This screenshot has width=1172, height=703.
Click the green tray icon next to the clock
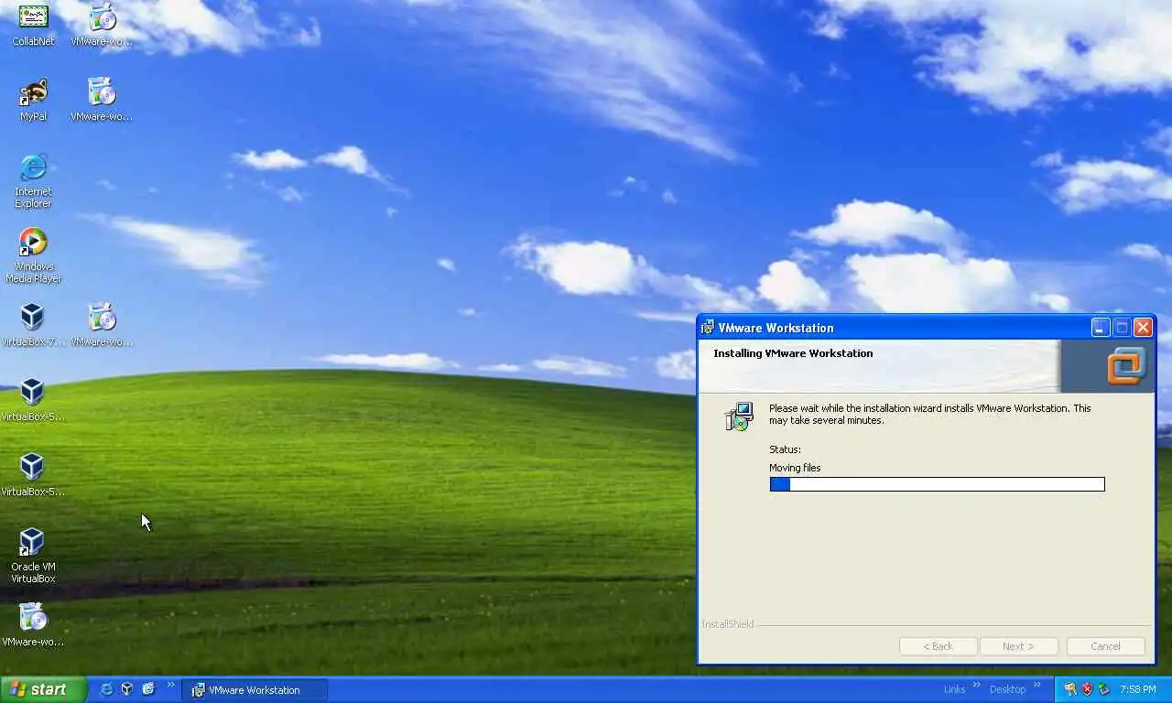(1104, 689)
